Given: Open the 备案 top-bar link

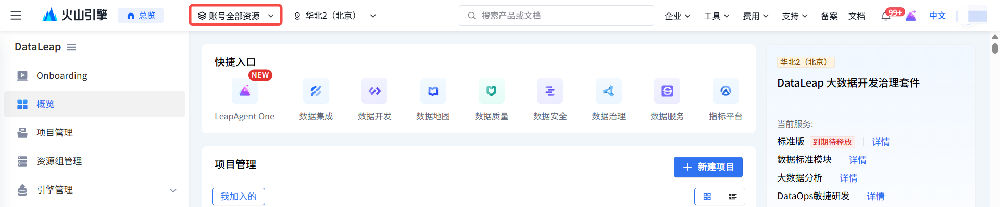Looking at the screenshot, I should 829,16.
